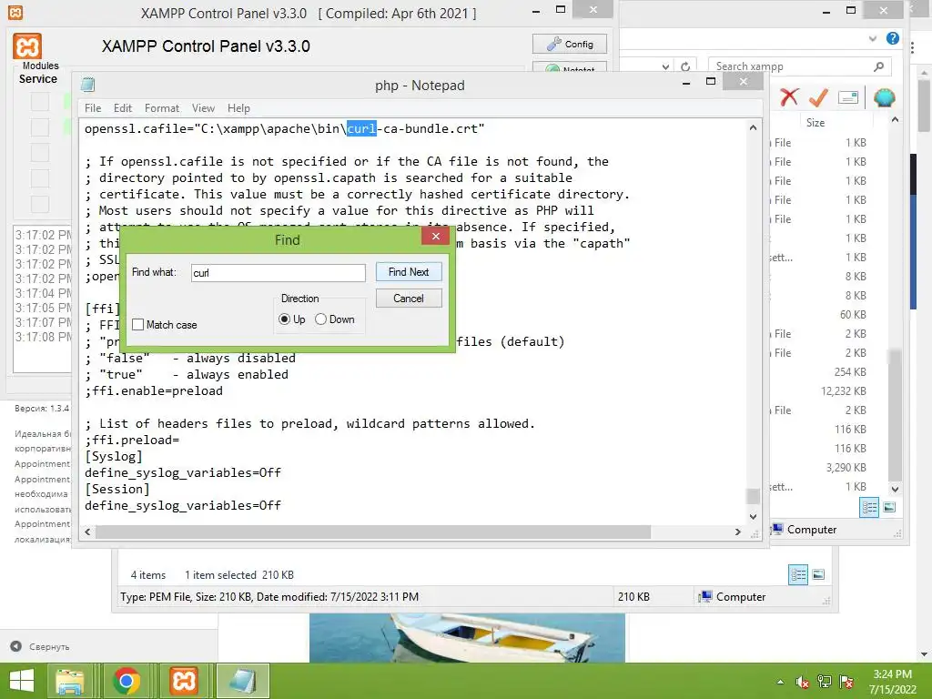Viewport: 932px width, 699px height.
Task: Open the File menu in Notepad
Action: tap(93, 108)
